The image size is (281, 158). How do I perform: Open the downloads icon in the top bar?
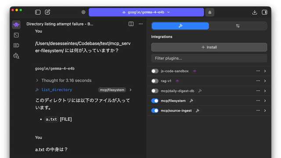[255, 12]
